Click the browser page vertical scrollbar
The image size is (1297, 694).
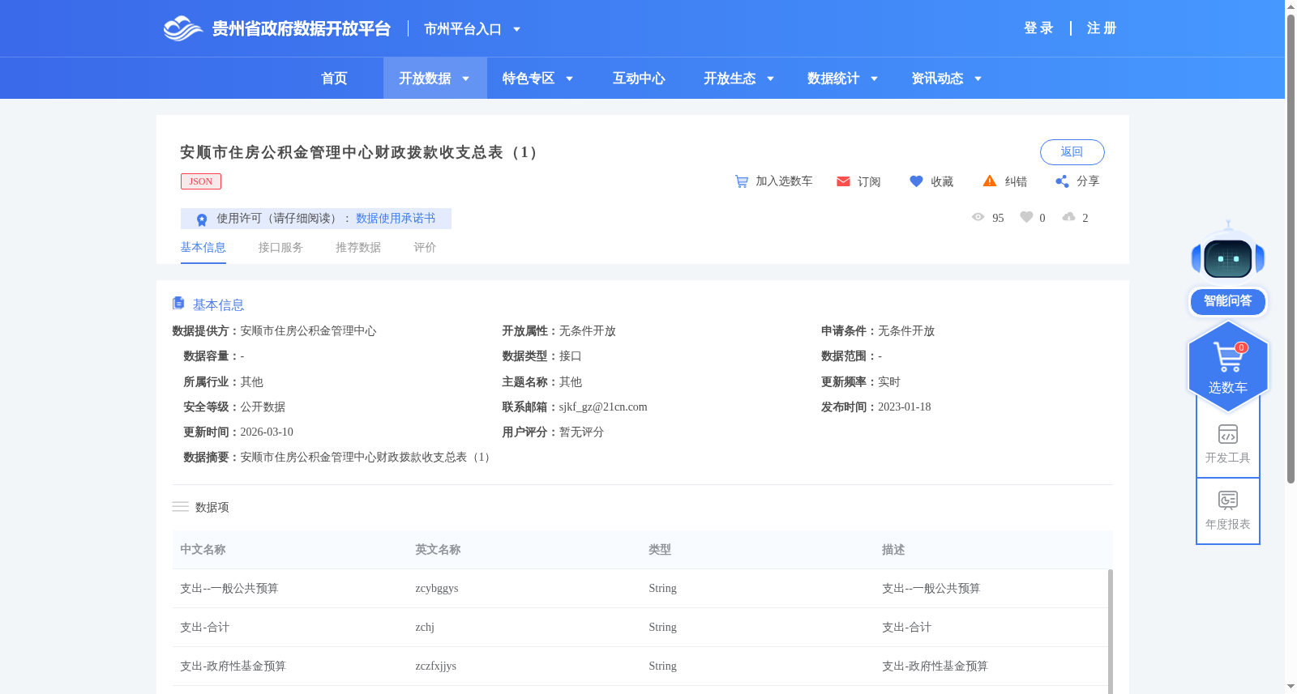(x=1291, y=248)
